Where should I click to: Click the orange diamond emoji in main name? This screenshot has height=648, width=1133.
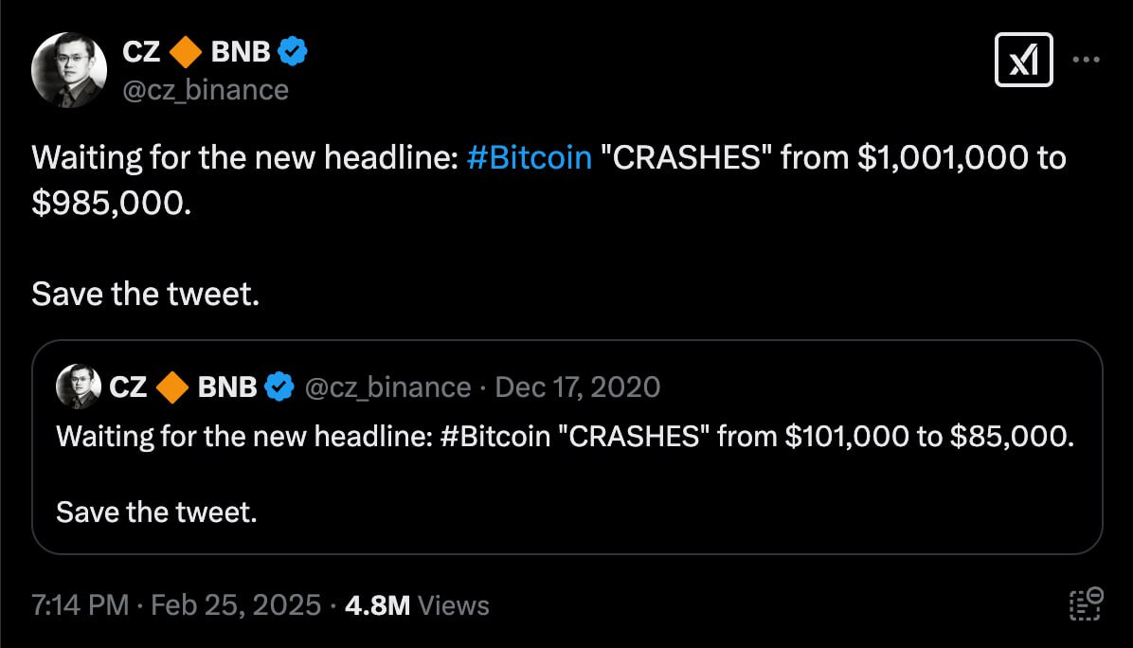(186, 52)
